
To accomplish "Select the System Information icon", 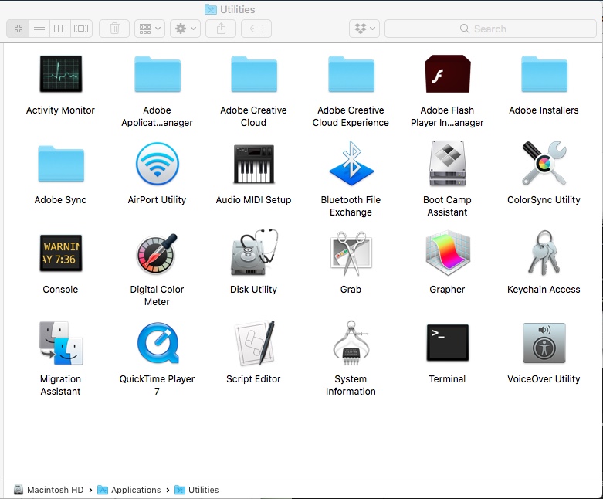I will [x=351, y=343].
